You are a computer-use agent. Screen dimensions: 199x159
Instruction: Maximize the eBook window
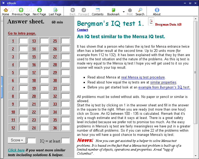tap(190, 3)
